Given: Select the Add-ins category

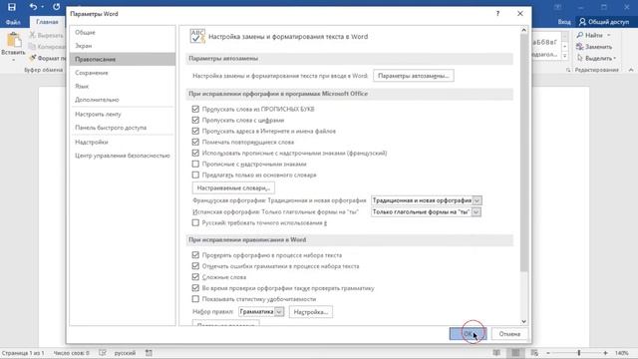Looking at the screenshot, I should coord(123,142).
